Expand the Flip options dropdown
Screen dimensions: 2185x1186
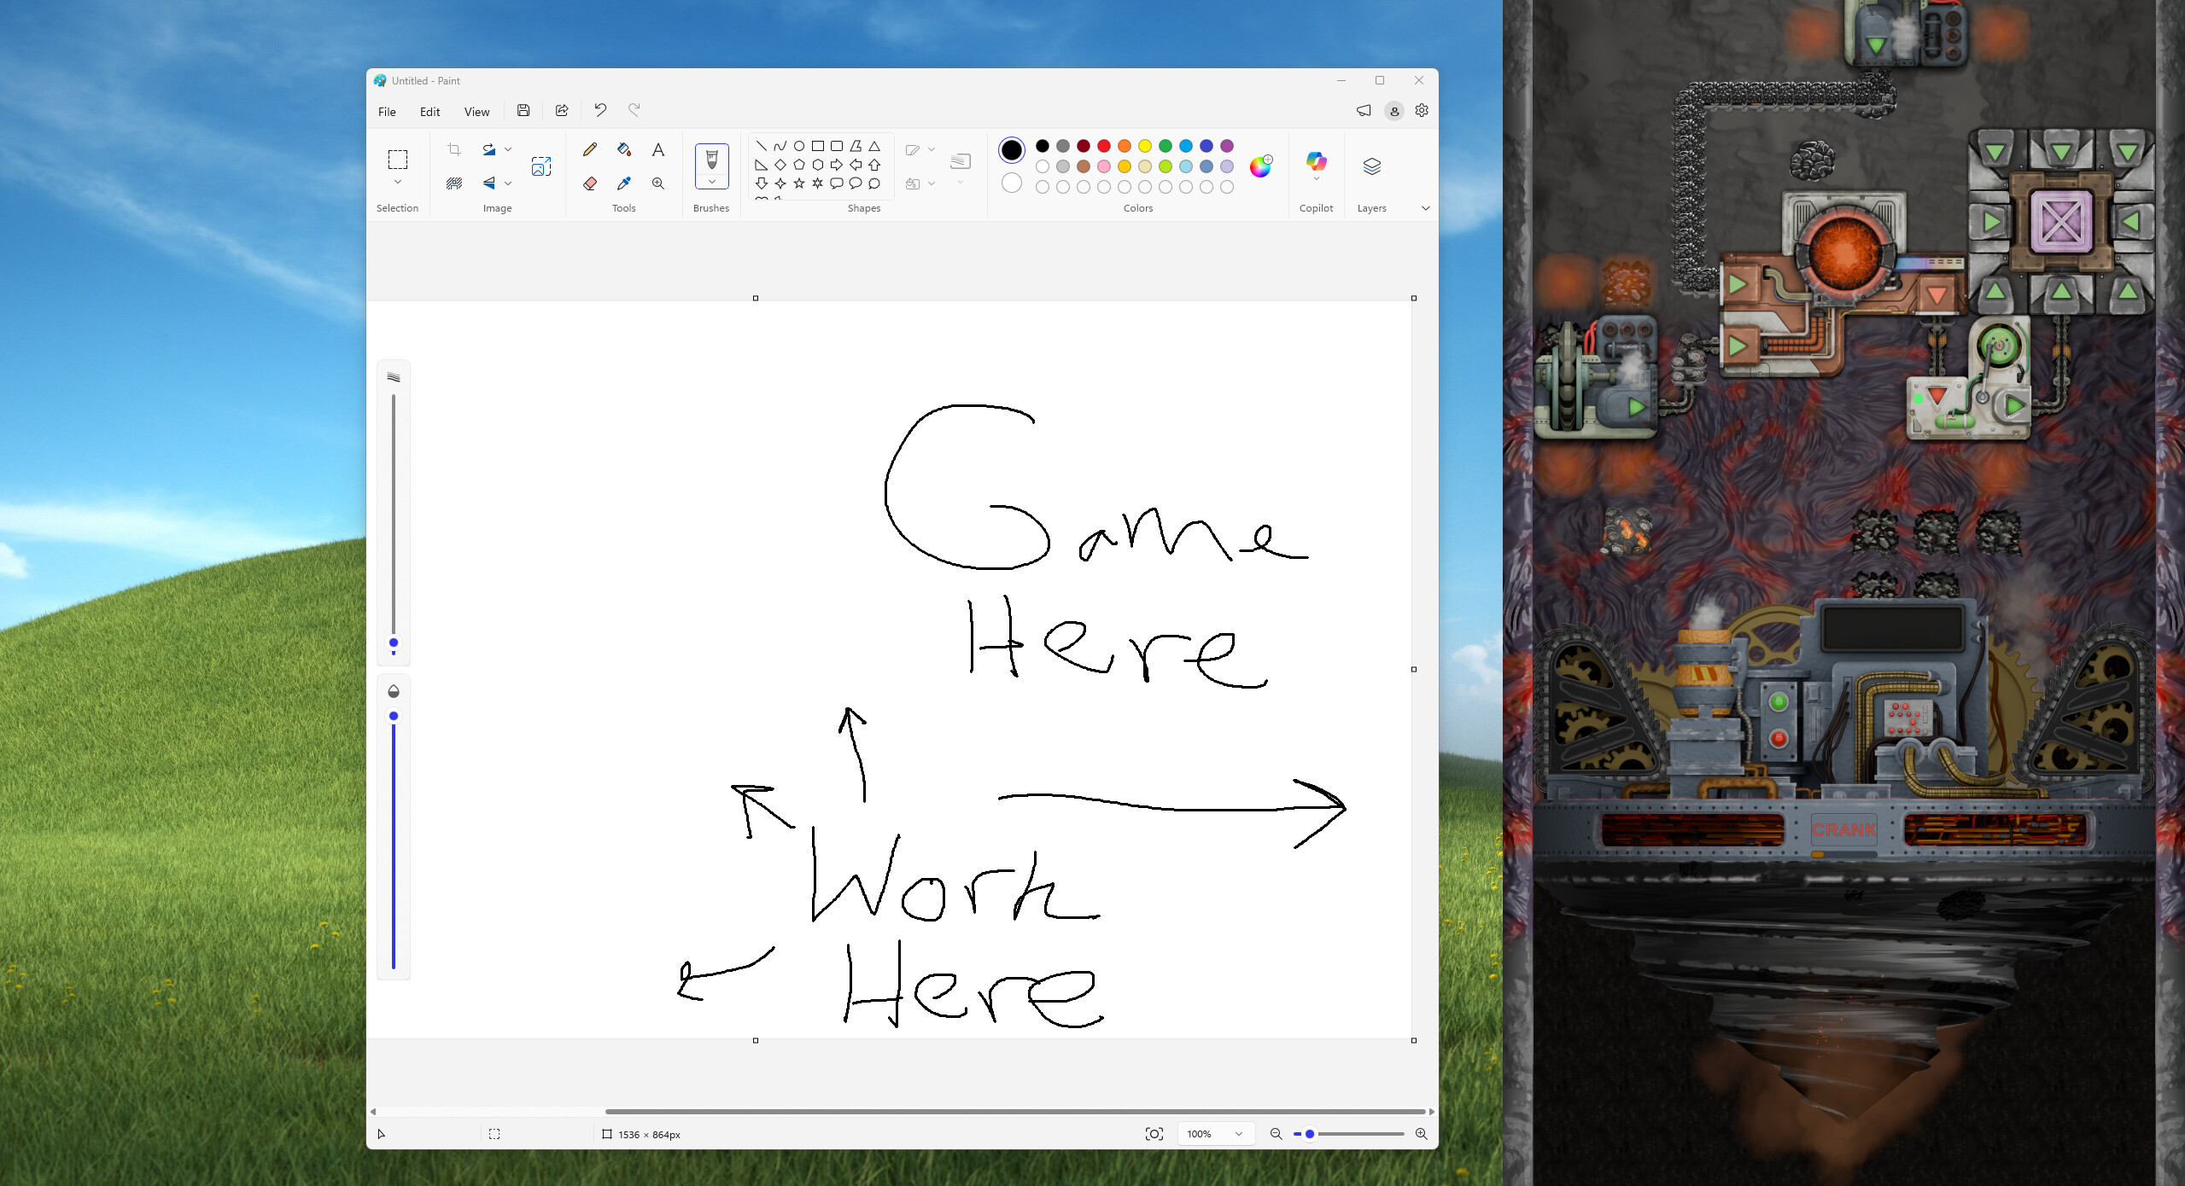[x=508, y=183]
